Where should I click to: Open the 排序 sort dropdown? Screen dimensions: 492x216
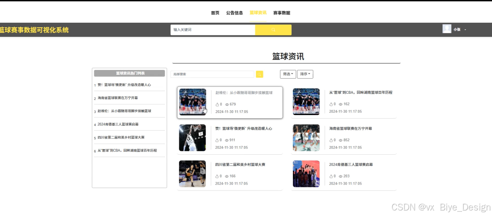pos(305,74)
